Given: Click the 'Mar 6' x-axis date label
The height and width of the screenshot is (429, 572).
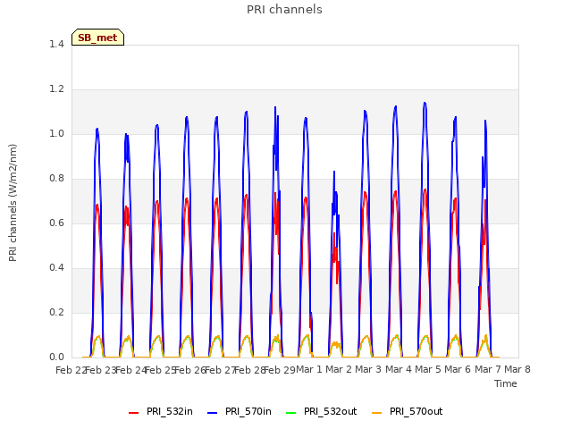Looking at the screenshot, I should (x=458, y=369).
